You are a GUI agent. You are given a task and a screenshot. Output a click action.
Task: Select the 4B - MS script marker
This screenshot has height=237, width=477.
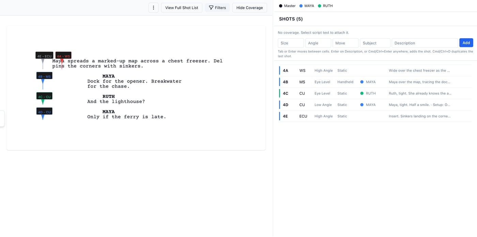pos(44,76)
